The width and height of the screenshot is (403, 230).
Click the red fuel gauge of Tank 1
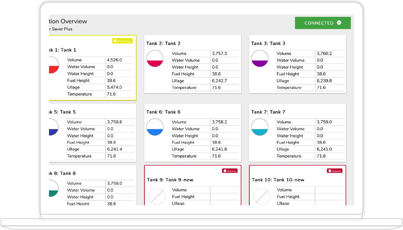(x=54, y=65)
